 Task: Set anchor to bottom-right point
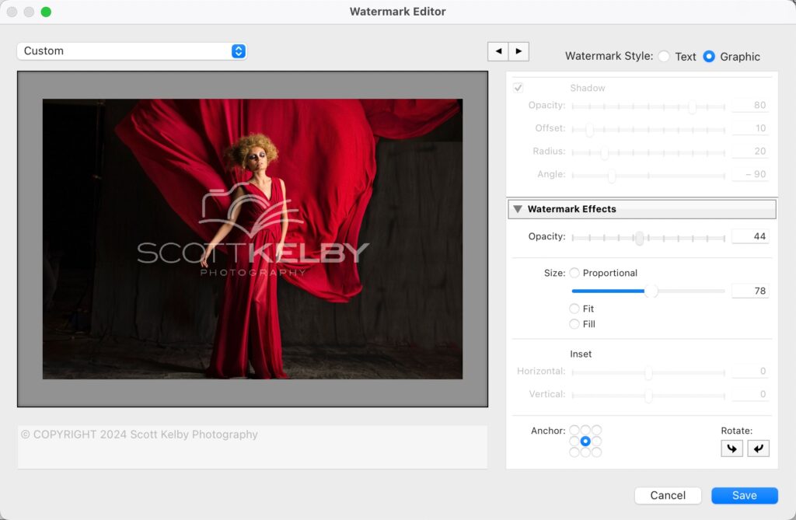pos(596,452)
